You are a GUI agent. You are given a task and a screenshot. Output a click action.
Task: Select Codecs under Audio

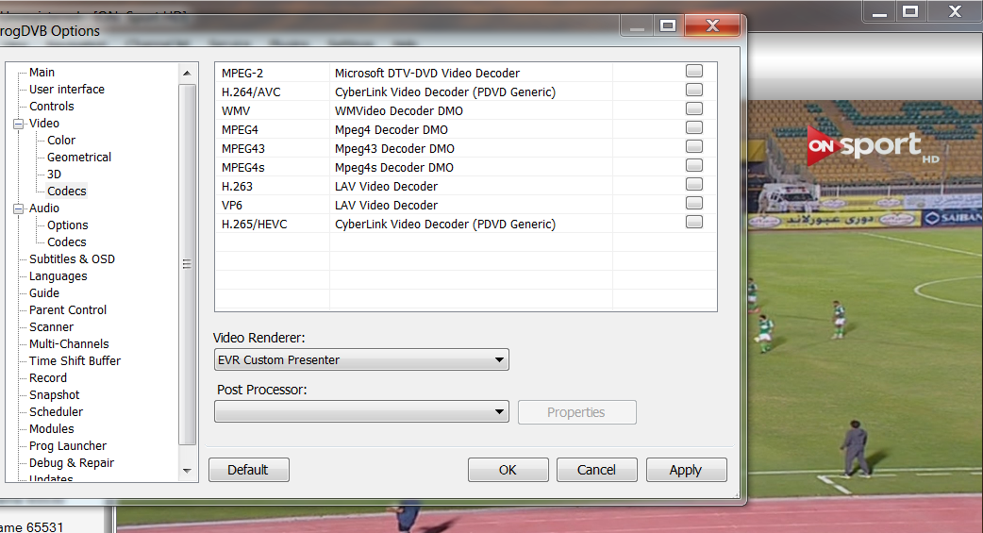(66, 242)
